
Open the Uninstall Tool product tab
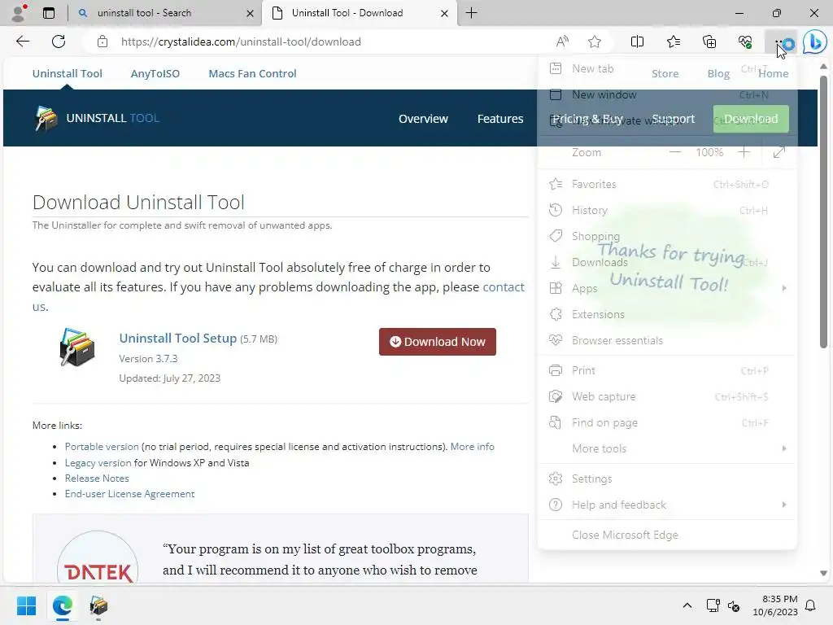pos(67,73)
